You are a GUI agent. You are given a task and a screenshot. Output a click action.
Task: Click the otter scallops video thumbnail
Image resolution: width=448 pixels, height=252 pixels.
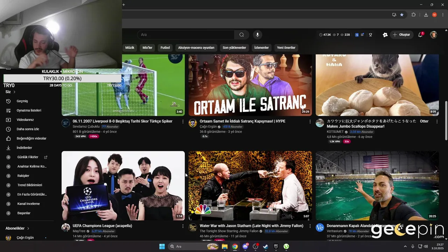(x=377, y=85)
